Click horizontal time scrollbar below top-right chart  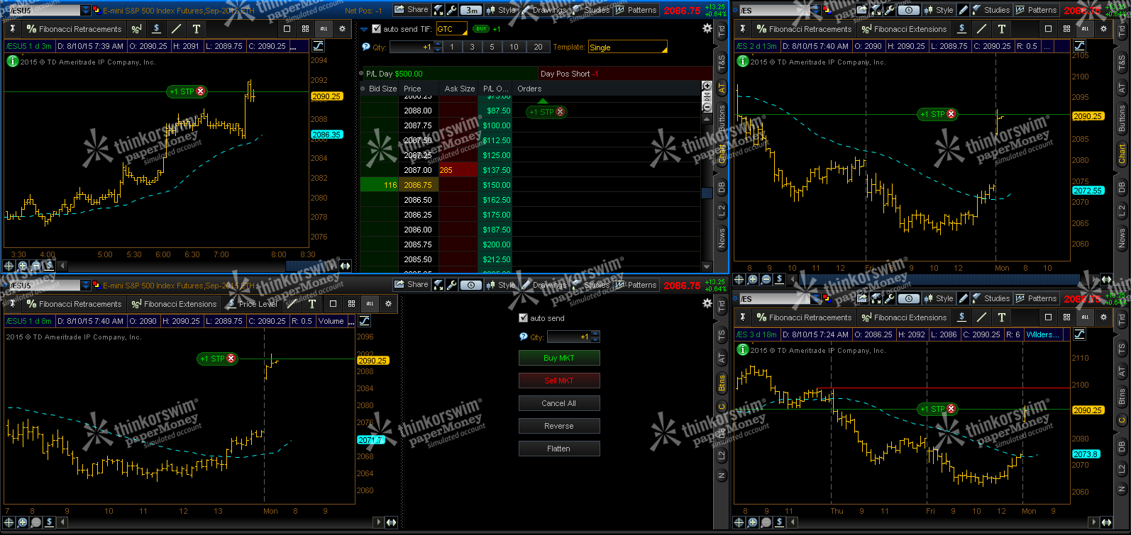[940, 279]
